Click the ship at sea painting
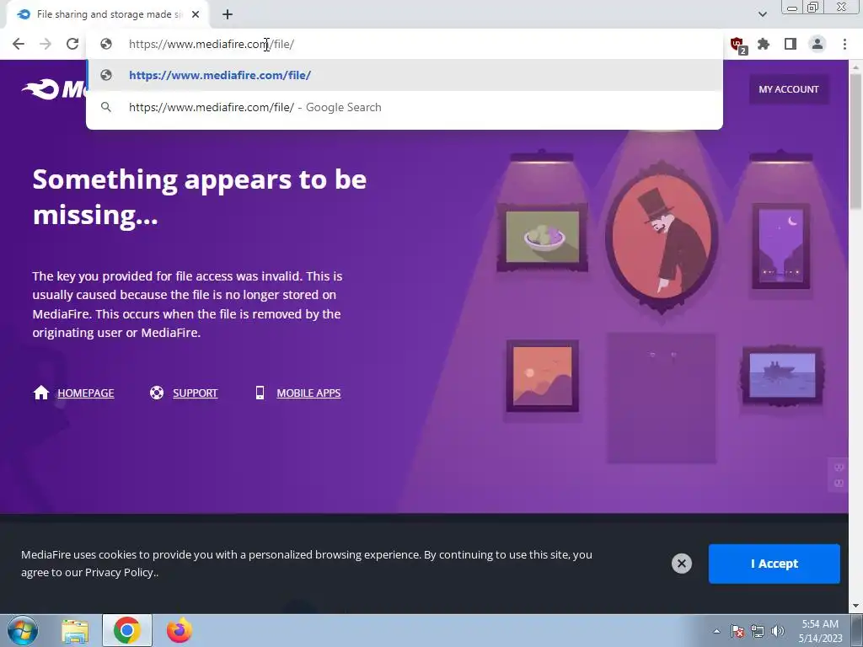This screenshot has height=647, width=863. (782, 377)
